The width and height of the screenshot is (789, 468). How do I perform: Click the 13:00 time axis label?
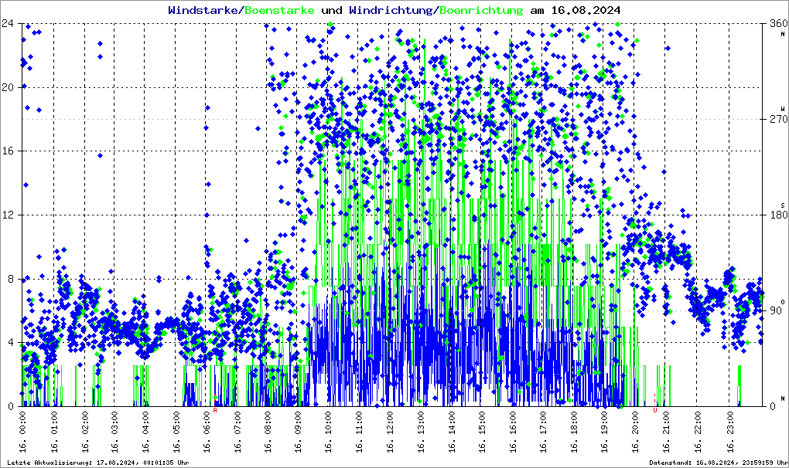421,432
